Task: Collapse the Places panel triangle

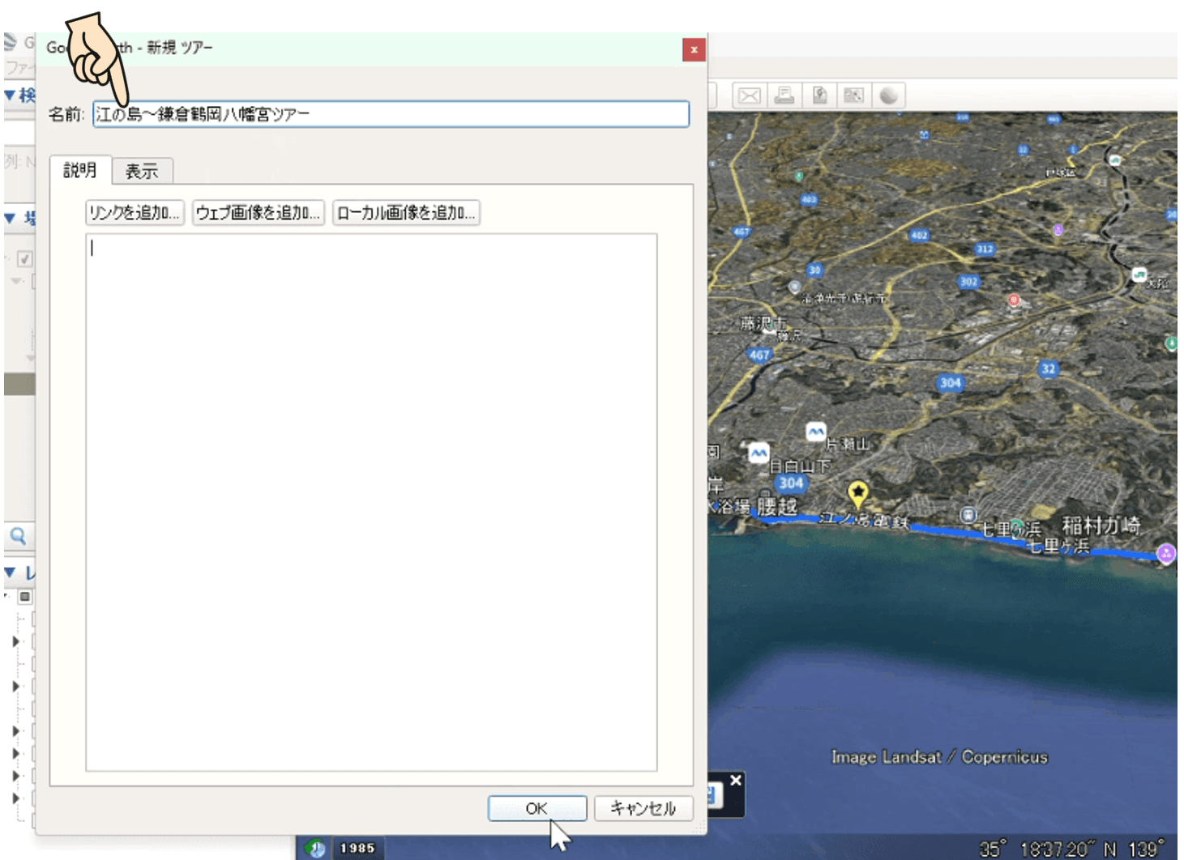Action: (x=10, y=219)
